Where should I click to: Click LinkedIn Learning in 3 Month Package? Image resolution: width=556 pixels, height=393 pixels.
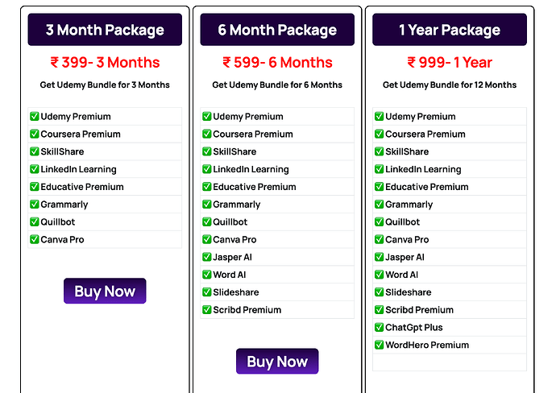point(78,170)
